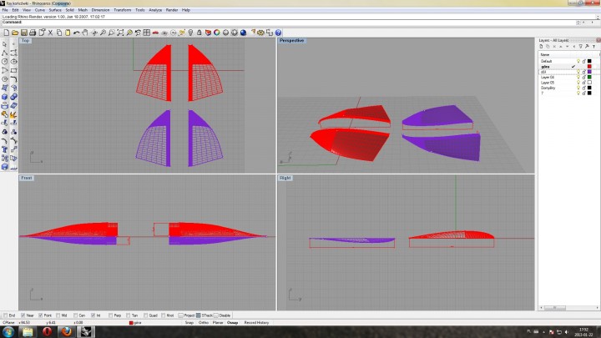Open Firefox from the Windows taskbar
This screenshot has width=601, height=338.
point(66,331)
